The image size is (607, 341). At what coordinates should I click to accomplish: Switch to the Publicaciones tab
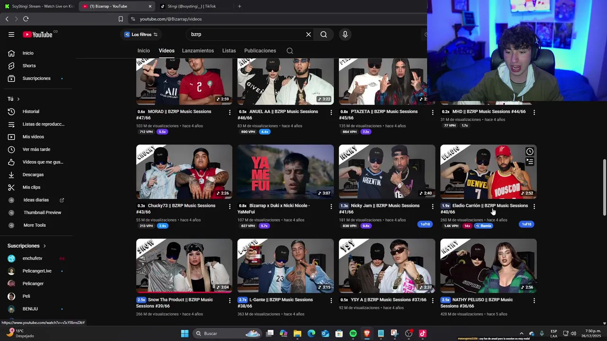coord(260,51)
